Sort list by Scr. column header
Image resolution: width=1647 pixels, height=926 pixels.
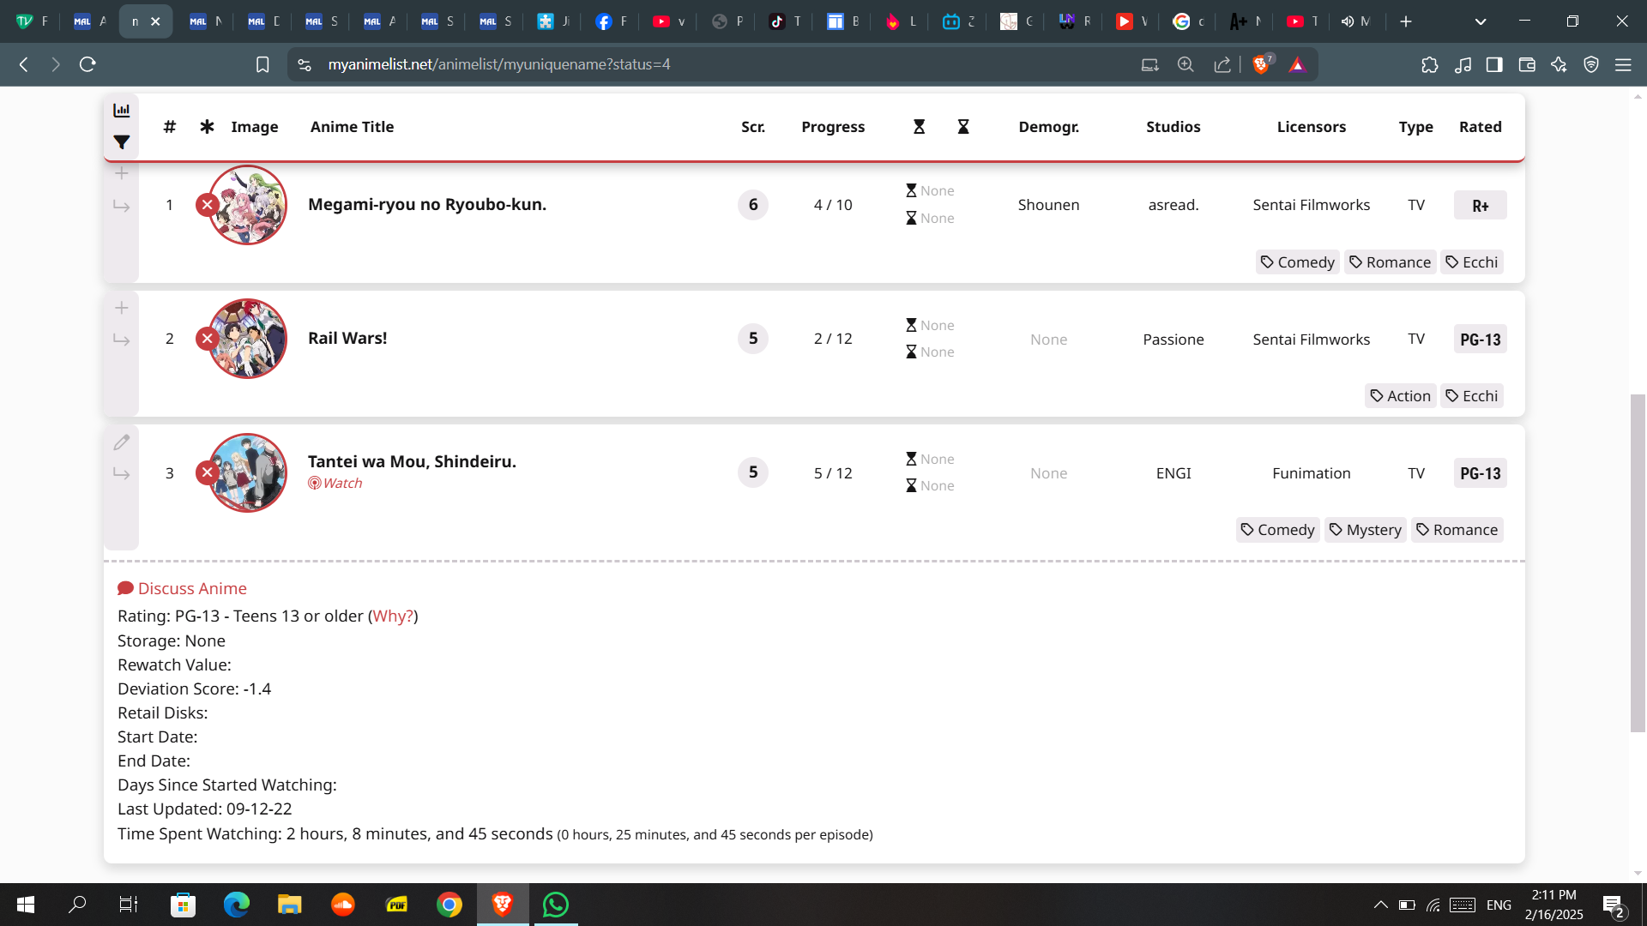(x=753, y=127)
